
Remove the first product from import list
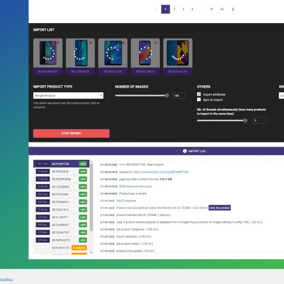coord(58,43)
